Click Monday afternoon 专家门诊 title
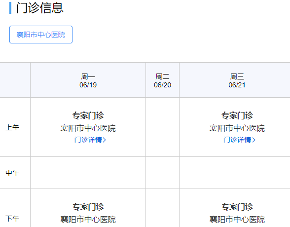290x227 pixels. [88, 207]
